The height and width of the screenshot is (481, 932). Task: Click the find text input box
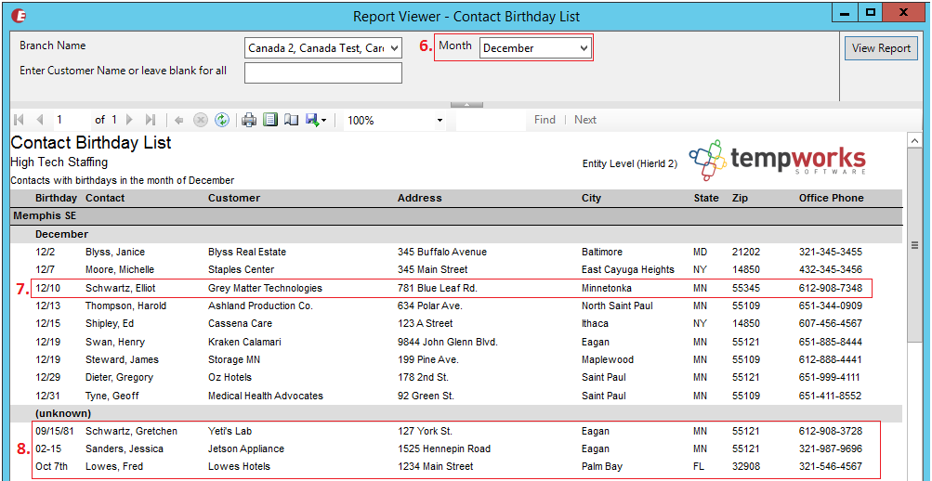pyautogui.click(x=491, y=120)
